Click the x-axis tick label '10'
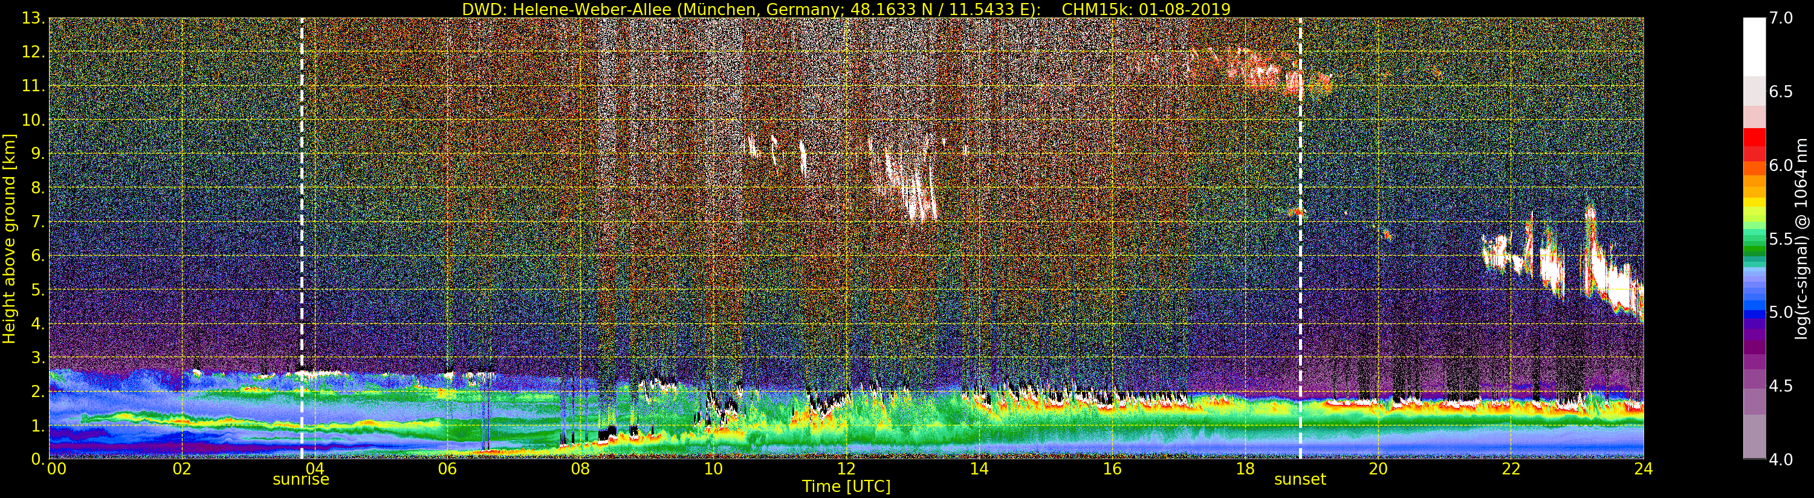1814x498 pixels. [x=713, y=469]
